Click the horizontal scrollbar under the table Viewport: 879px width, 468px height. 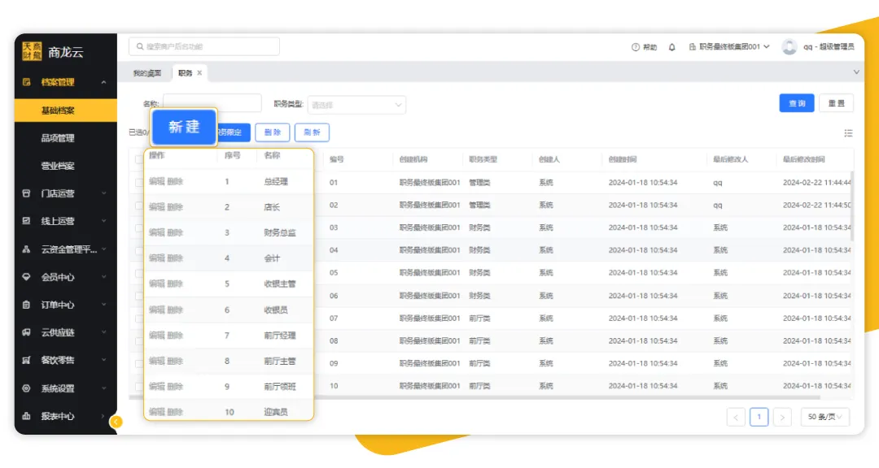(474, 397)
